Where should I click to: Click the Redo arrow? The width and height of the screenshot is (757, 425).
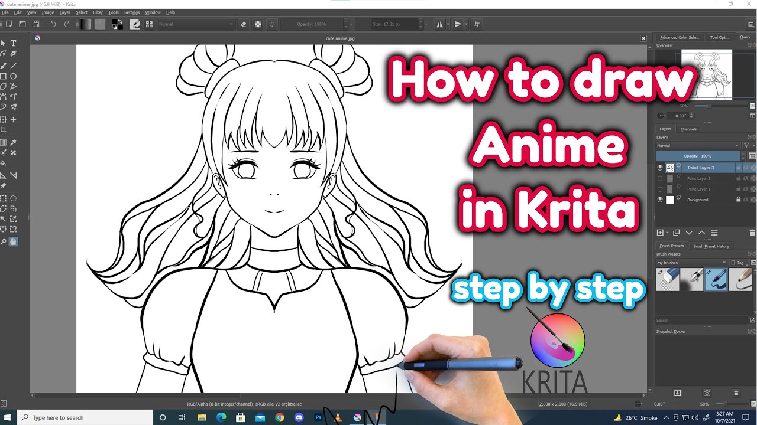tap(67, 24)
